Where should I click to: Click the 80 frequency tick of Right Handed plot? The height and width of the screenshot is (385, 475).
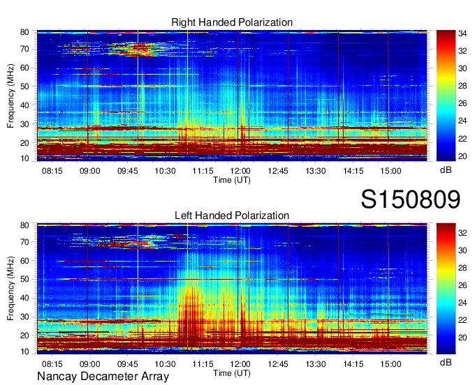click(24, 32)
